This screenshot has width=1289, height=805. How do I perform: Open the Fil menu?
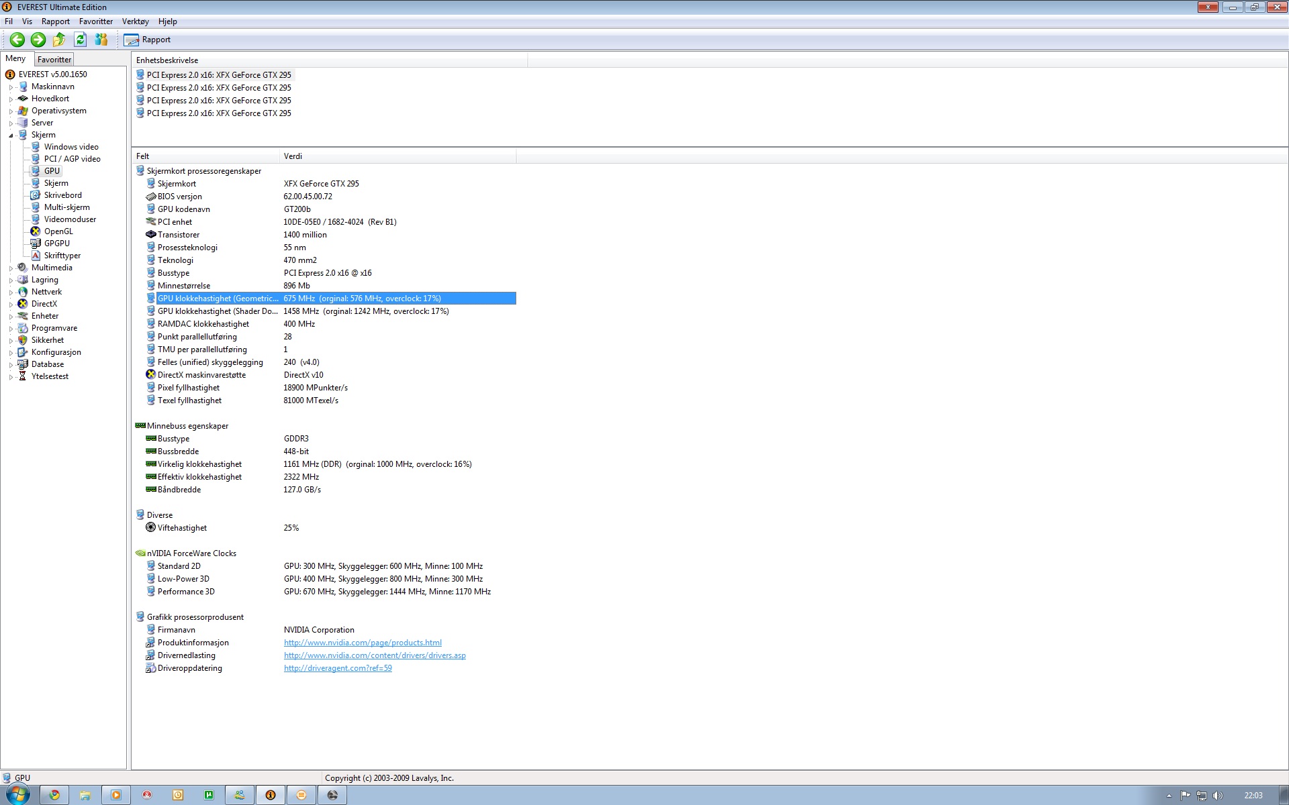9,21
